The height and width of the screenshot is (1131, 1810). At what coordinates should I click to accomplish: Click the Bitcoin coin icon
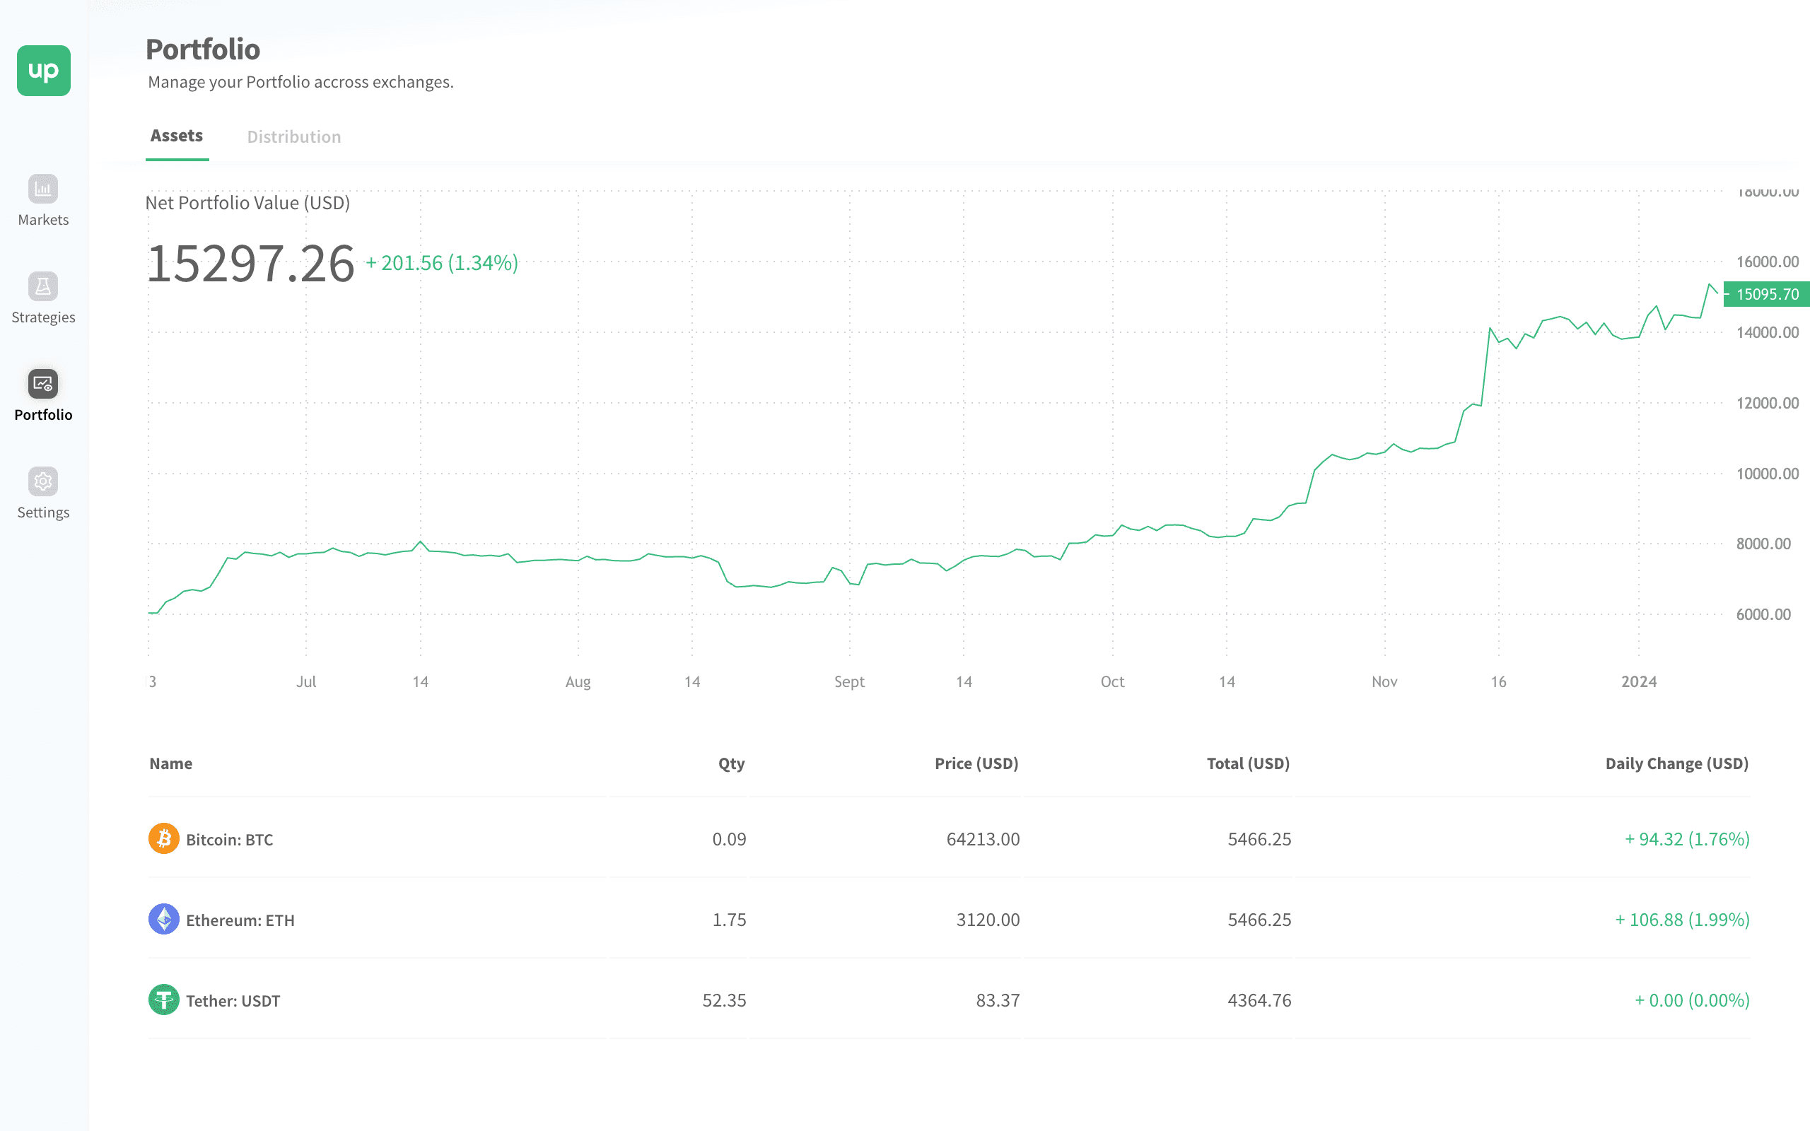click(163, 838)
